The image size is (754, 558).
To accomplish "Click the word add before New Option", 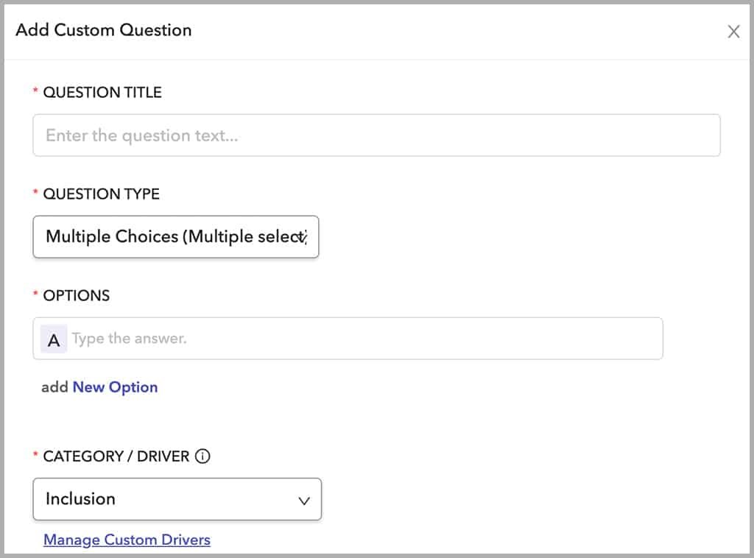I will (54, 387).
